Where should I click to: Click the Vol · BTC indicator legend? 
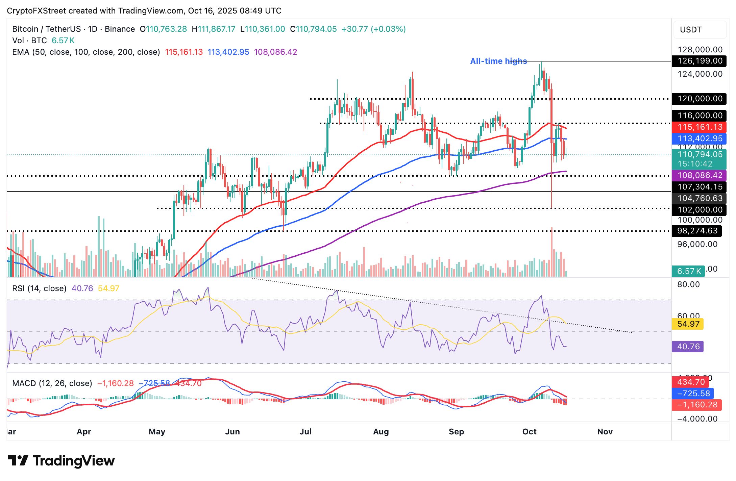30,41
